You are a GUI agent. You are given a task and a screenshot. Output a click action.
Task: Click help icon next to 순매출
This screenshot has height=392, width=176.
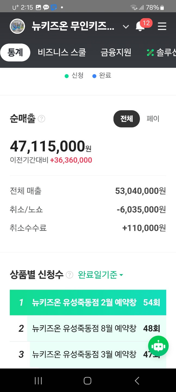pyautogui.click(x=42, y=119)
